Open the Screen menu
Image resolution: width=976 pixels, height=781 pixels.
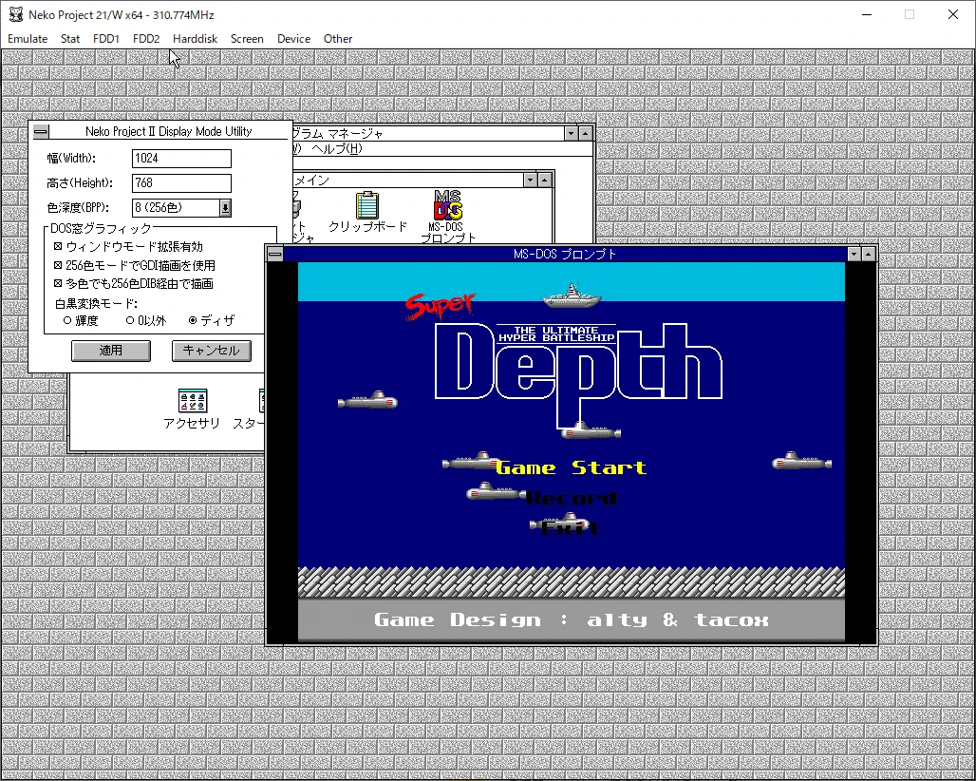(247, 39)
